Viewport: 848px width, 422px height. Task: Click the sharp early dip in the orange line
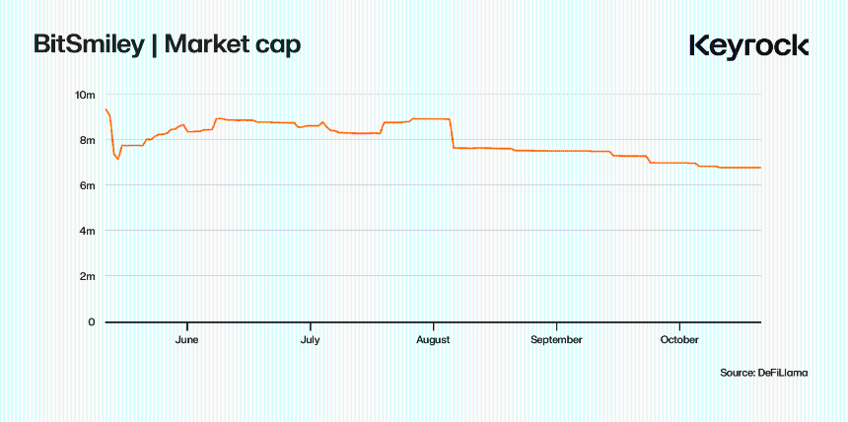[118, 159]
